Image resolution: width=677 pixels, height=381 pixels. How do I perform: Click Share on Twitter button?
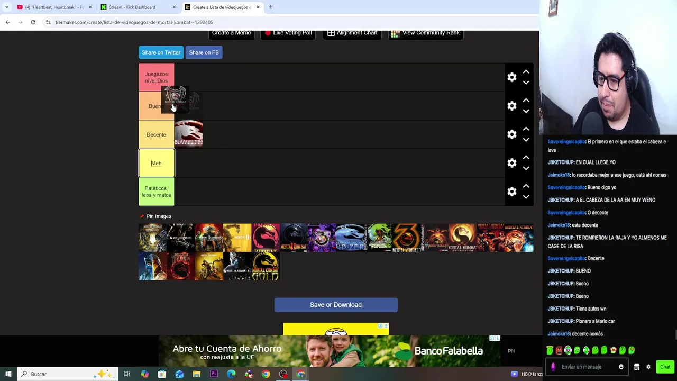pyautogui.click(x=161, y=52)
